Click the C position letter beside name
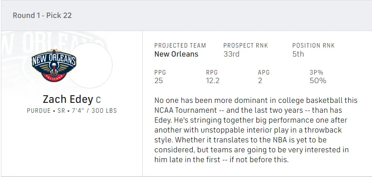This screenshot has width=372, height=177. (x=98, y=100)
